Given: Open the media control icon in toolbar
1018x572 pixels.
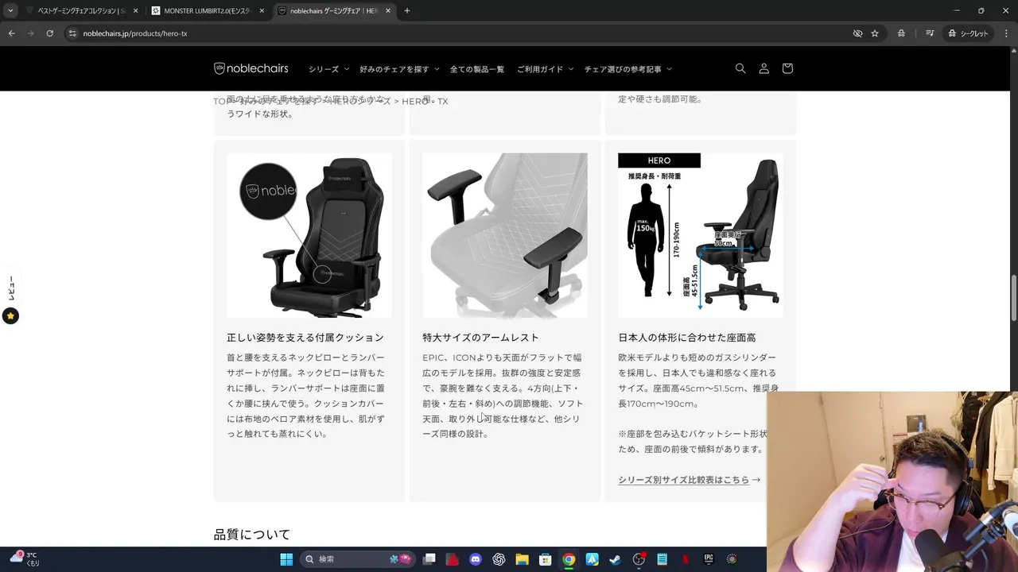Looking at the screenshot, I should (x=930, y=33).
